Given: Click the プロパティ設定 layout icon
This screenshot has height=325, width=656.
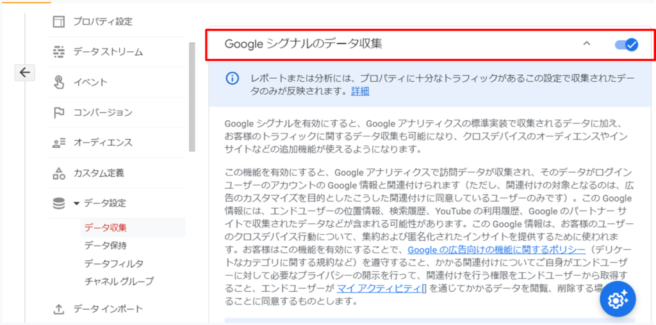Looking at the screenshot, I should click(59, 21).
